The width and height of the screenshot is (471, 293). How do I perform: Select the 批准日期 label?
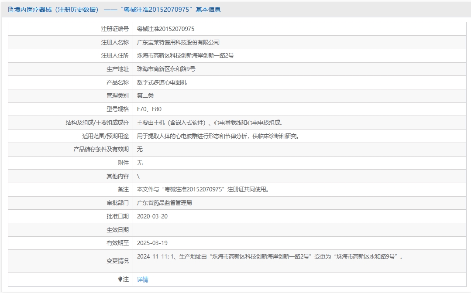pyautogui.click(x=117, y=217)
